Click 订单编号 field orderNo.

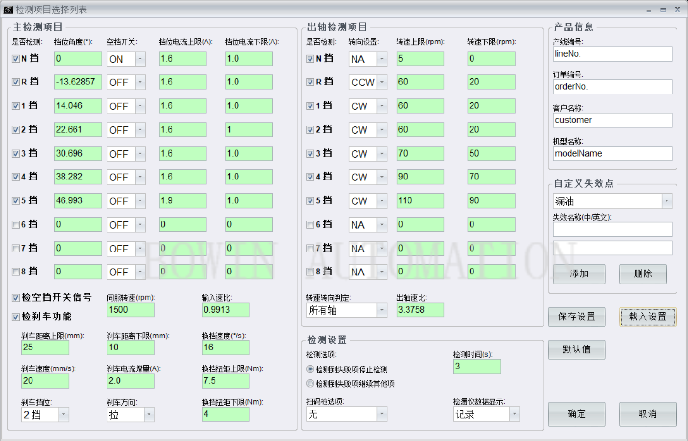[613, 87]
